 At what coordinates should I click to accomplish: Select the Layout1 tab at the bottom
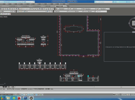click(x=9, y=87)
